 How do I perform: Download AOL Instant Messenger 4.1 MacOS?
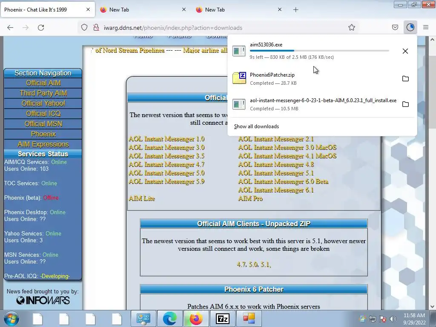tap(287, 156)
